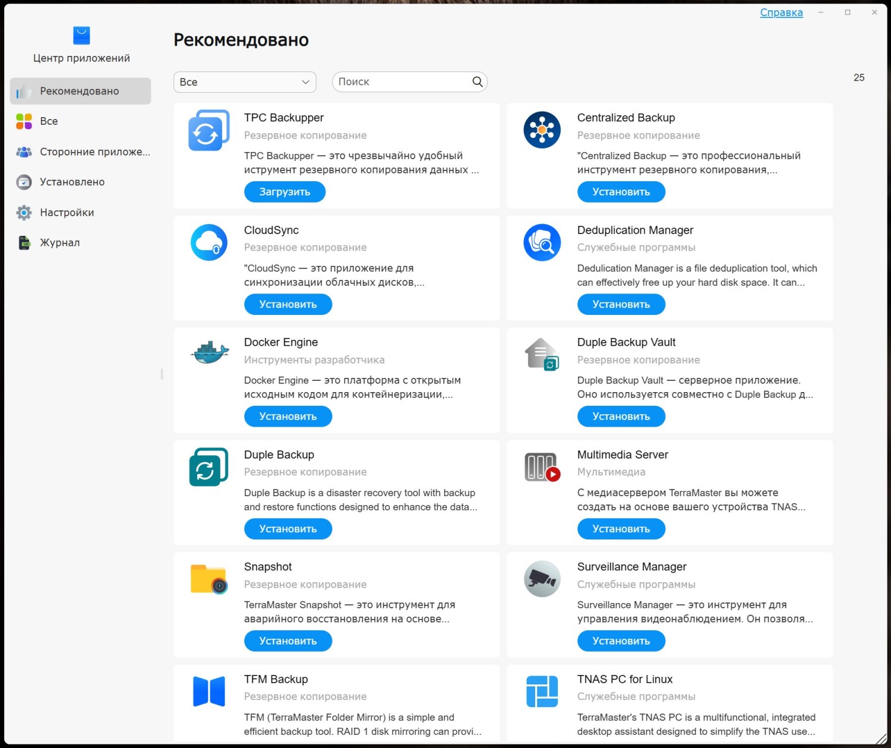
Task: Open the CloudSync cloud icon
Action: coord(208,242)
